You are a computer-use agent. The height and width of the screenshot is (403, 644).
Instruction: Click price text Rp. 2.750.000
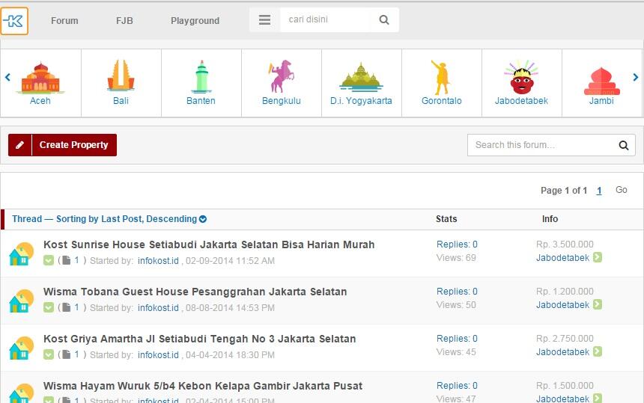(x=565, y=339)
